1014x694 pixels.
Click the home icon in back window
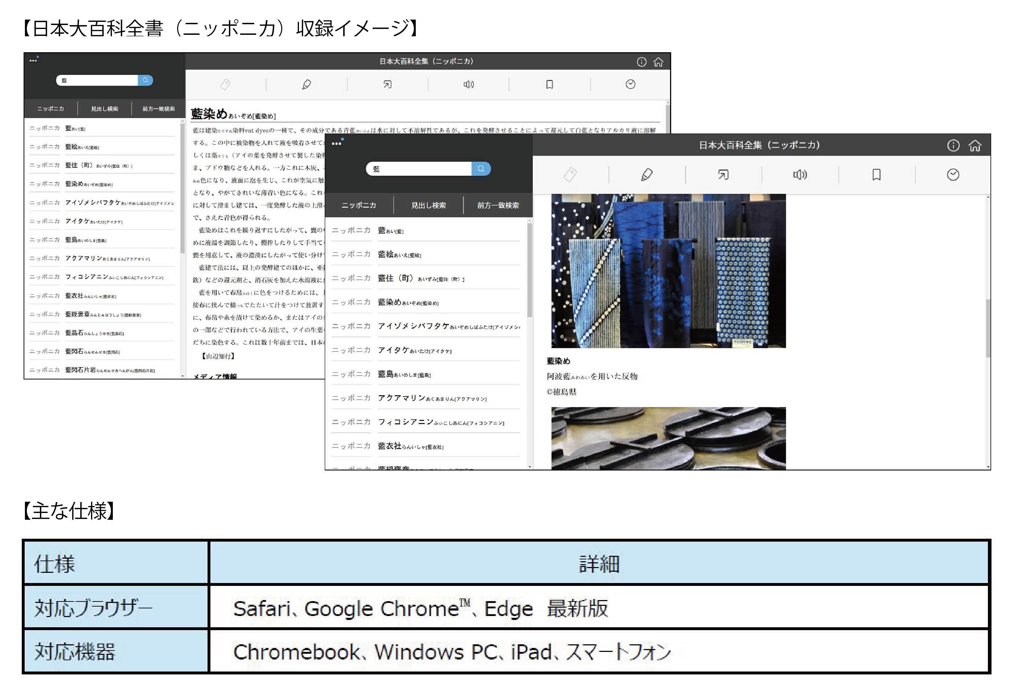[x=658, y=62]
